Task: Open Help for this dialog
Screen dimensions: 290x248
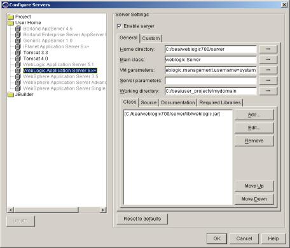Action: pyautogui.click(x=273, y=238)
